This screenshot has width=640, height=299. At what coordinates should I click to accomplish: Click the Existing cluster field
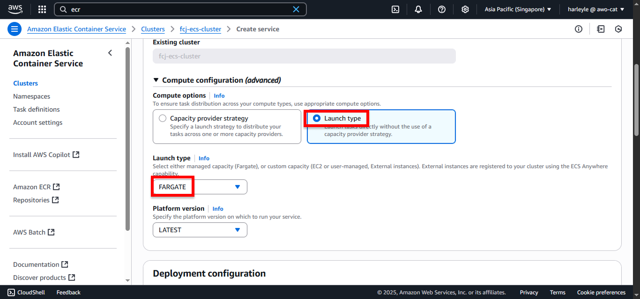point(304,56)
